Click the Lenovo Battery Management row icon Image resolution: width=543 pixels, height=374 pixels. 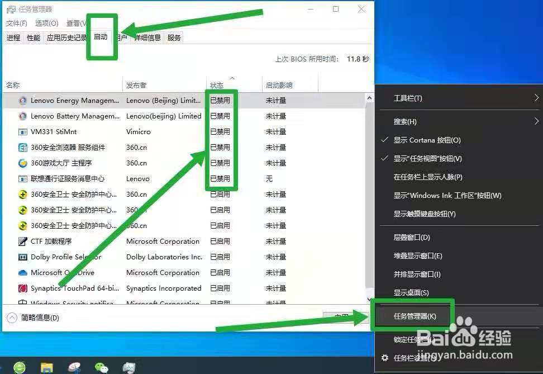pos(23,116)
